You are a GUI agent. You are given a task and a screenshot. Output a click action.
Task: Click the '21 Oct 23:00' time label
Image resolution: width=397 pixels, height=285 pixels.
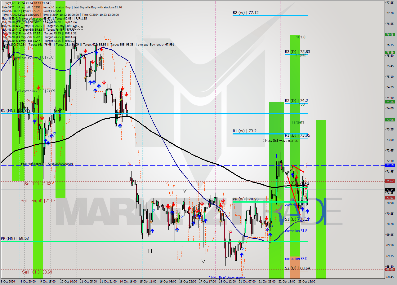pos(268,282)
